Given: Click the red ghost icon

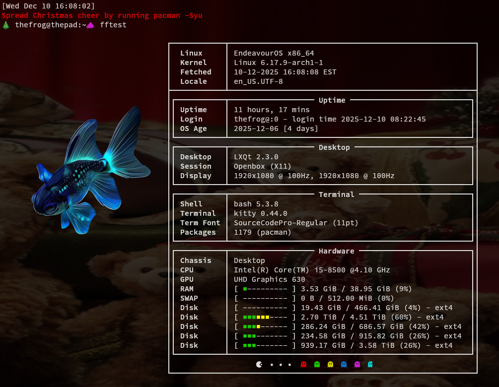Looking at the screenshot, I should coord(304,365).
